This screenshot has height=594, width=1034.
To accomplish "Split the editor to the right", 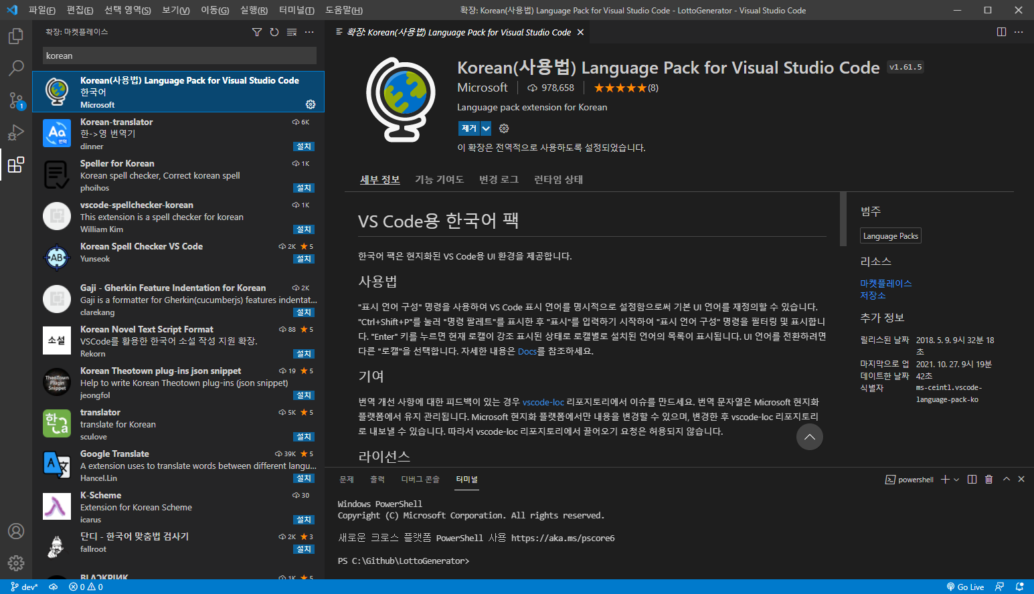I will [x=1001, y=32].
